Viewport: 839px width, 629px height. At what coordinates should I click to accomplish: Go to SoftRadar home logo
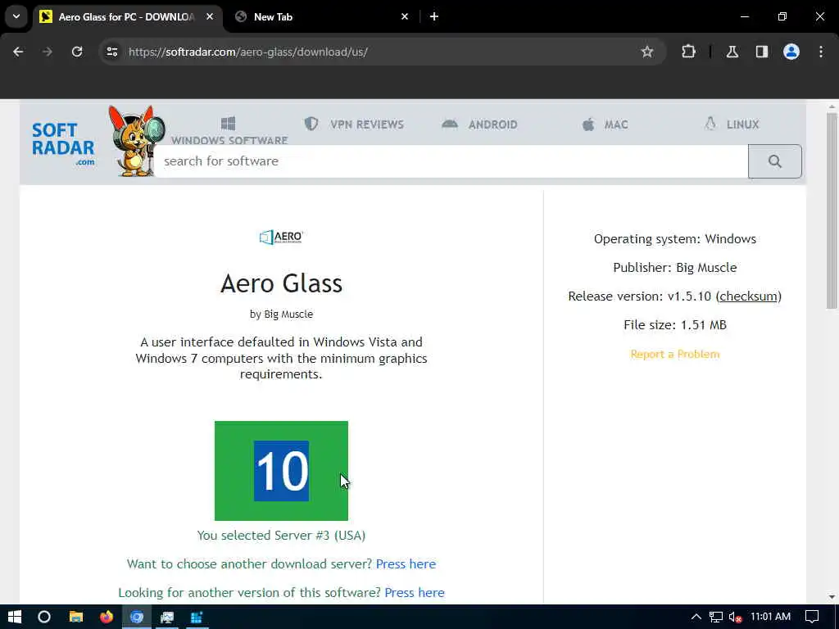click(62, 144)
